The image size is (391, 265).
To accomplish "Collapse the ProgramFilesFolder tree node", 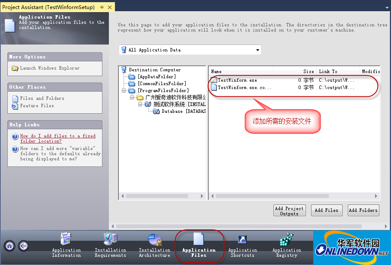I will [x=124, y=91].
